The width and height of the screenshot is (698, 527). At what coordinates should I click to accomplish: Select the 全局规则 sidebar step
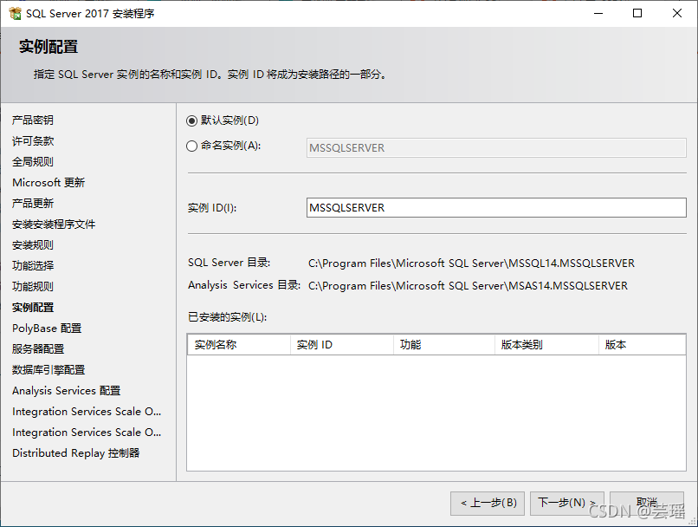point(33,162)
